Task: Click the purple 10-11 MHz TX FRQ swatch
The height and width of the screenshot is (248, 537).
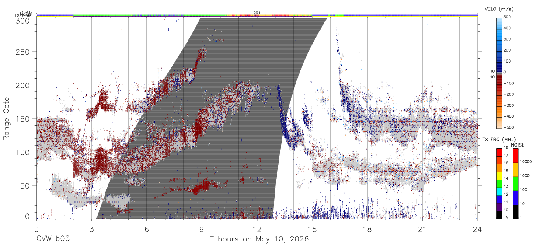Action: coord(499,206)
